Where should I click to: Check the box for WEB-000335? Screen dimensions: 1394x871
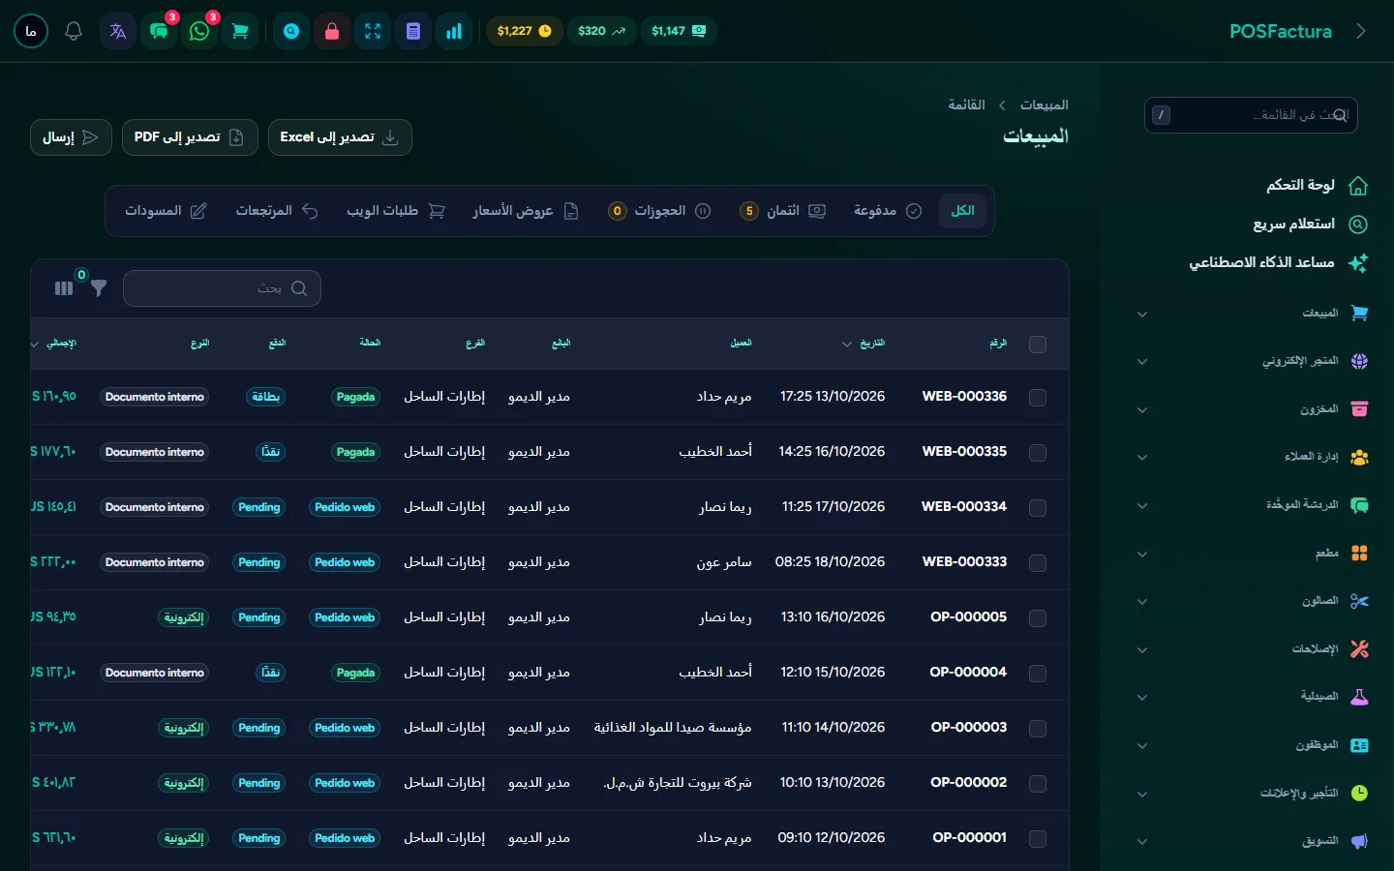coord(1038,452)
